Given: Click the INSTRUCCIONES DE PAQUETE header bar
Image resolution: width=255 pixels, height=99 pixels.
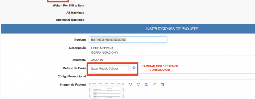Looking at the screenshot, I should (x=128, y=29).
